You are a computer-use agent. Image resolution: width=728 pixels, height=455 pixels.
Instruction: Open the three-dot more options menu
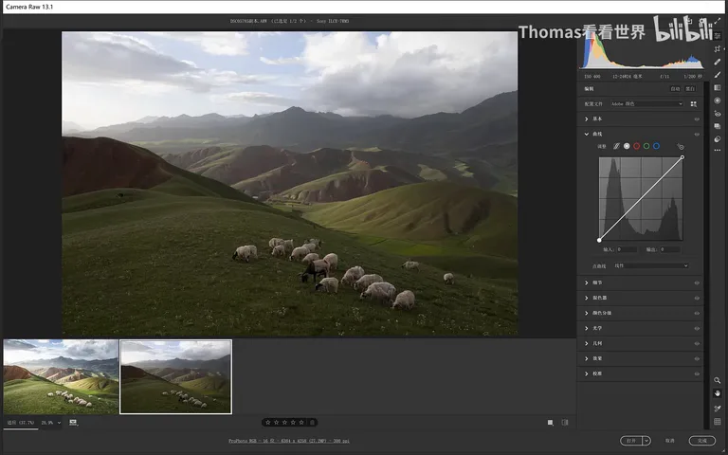point(718,151)
